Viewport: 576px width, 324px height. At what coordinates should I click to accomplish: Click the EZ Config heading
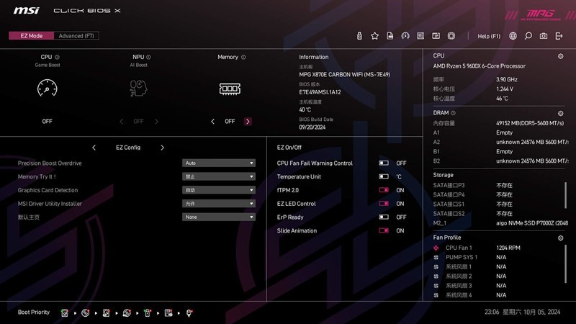[x=128, y=148]
